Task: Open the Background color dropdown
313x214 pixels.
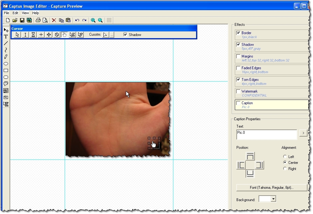Action: coord(273,199)
